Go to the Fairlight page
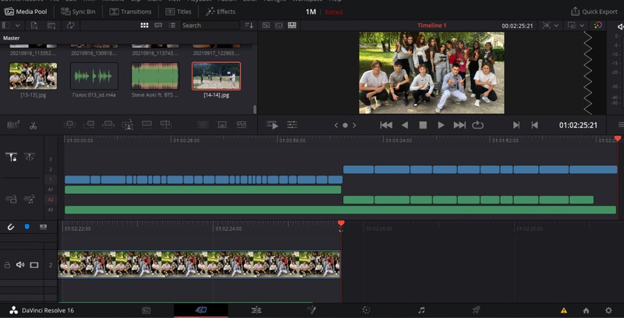The height and width of the screenshot is (318, 624). 421,310
